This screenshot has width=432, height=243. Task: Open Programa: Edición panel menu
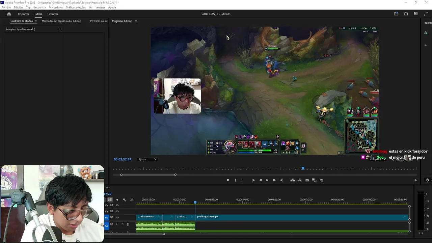pyautogui.click(x=136, y=21)
